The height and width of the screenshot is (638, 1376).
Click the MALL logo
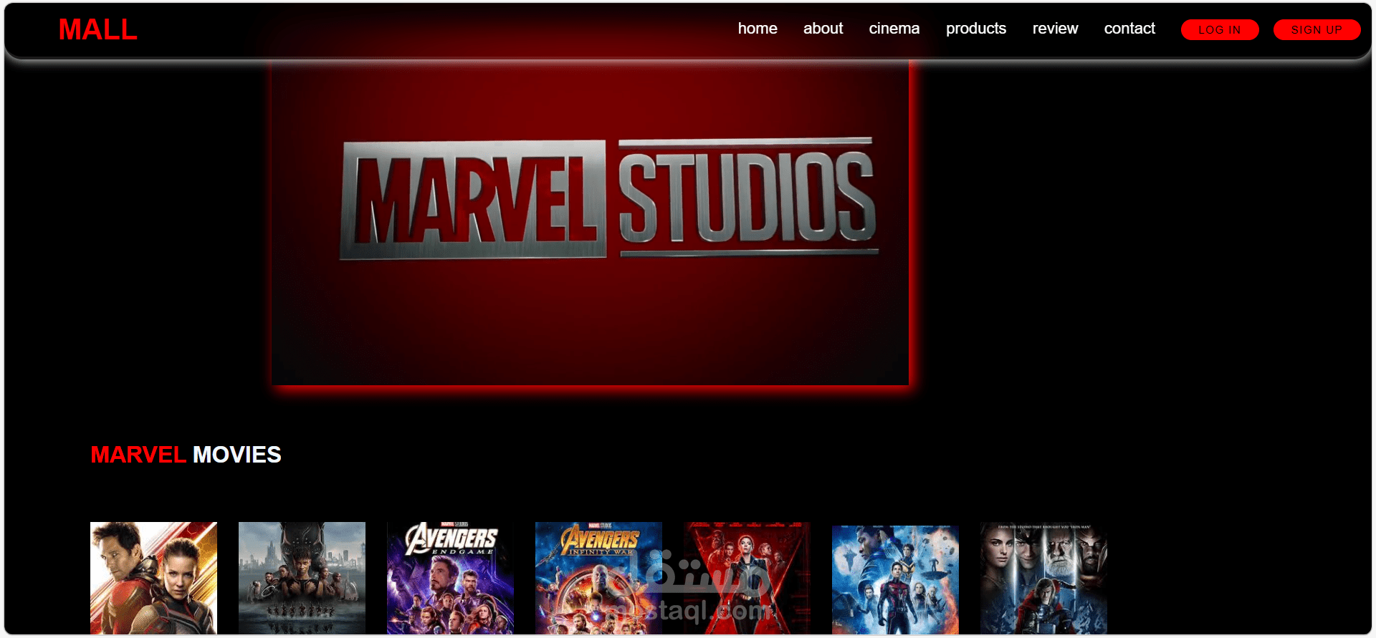coord(97,29)
